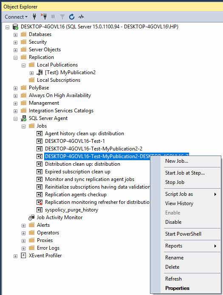Open the Connect dropdown
Screen dimensions: 223x295
(x=16, y=17)
